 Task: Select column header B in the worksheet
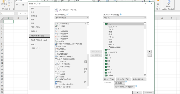pyautogui.click(x=18, y=18)
